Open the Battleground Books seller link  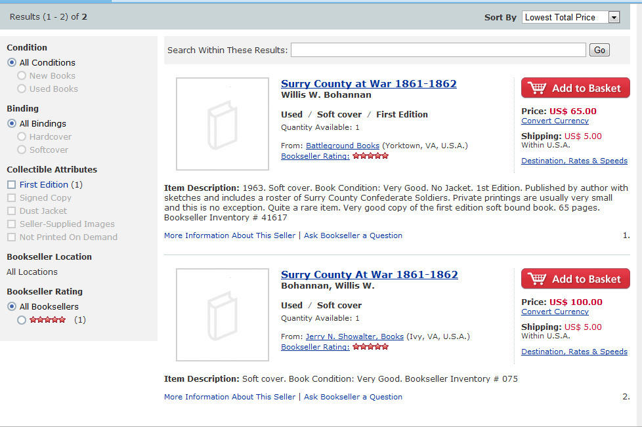(x=342, y=146)
